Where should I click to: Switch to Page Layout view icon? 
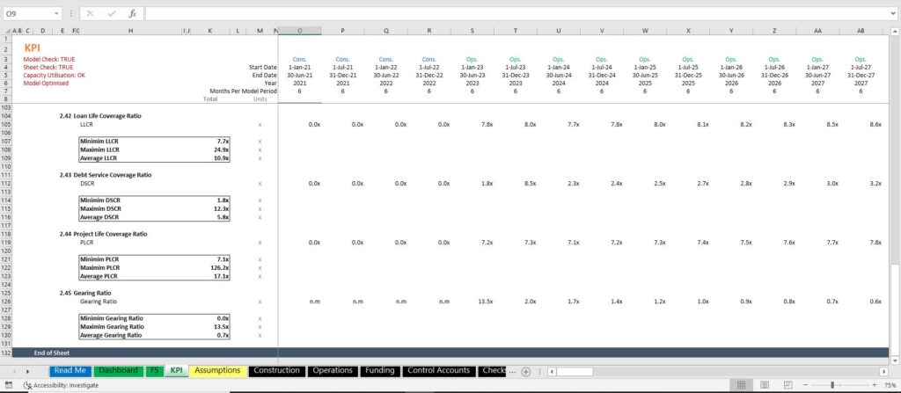[765, 385]
